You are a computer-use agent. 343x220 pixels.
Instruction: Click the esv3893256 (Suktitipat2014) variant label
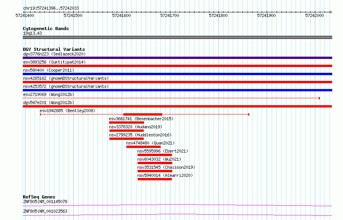pyautogui.click(x=54, y=62)
